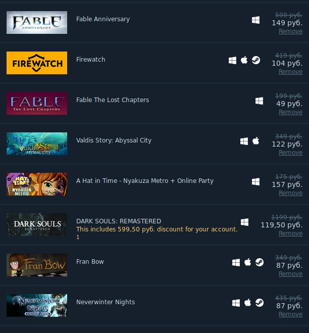Click the Apple macOS icon on Firewatch row
The width and height of the screenshot is (309, 333).
click(244, 60)
